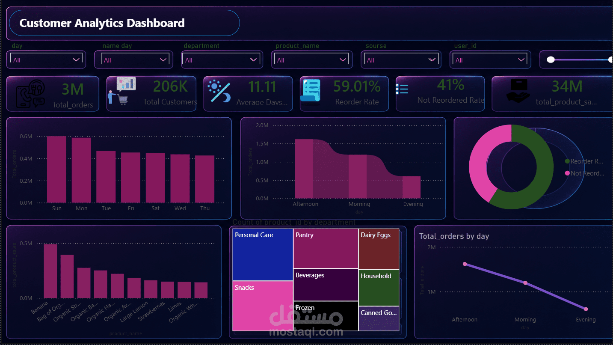This screenshot has height=345, width=613.
Task: Select the Evening bar in ribbon chart
Action: coord(412,187)
